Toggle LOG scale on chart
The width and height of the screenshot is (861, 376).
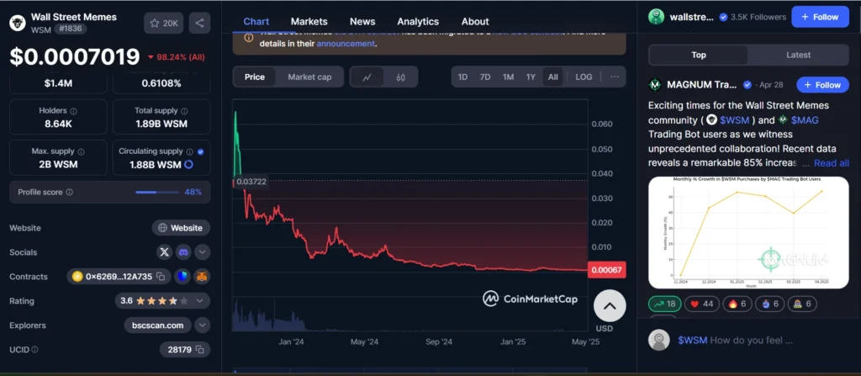point(584,77)
